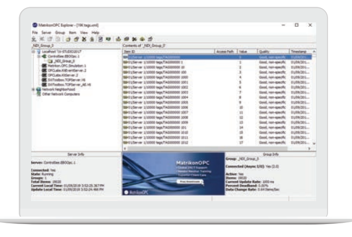Click the last toolbar icon, item properties
The height and width of the screenshot is (237, 352).
150,39
